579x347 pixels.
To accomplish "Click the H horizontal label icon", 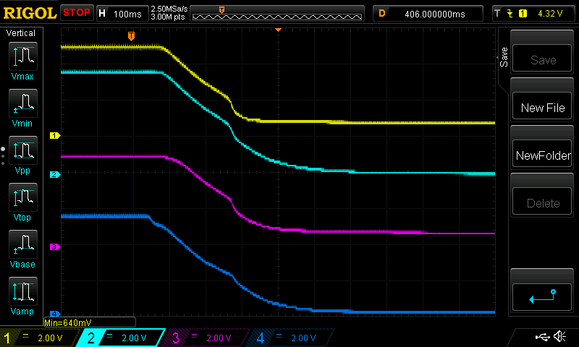I will coord(102,13).
